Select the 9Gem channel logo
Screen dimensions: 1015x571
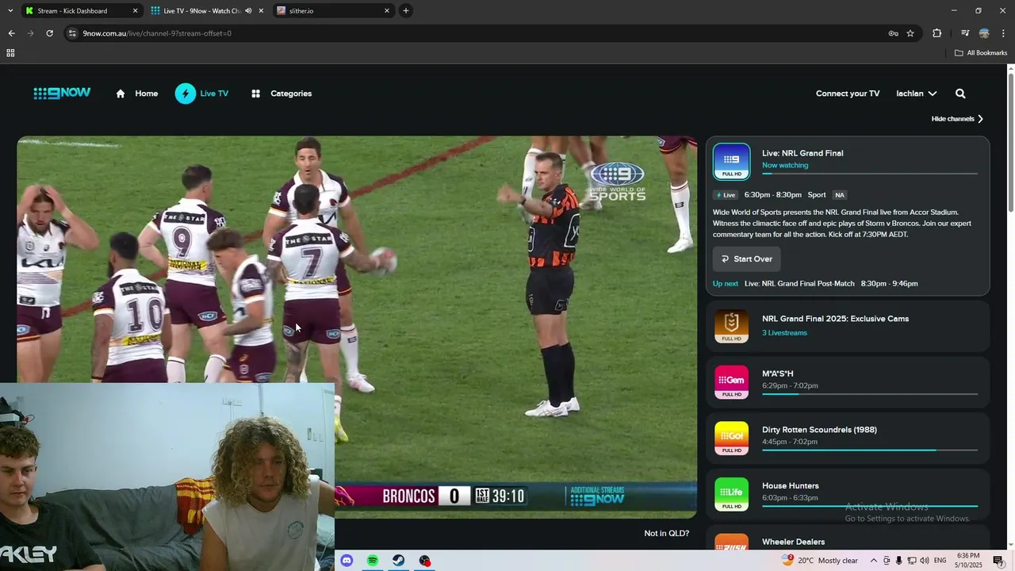click(731, 382)
